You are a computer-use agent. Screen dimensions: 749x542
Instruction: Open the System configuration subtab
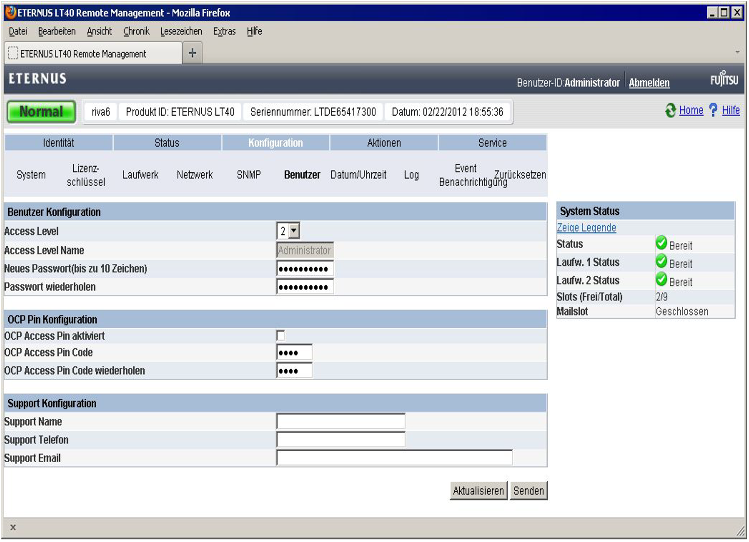coord(31,175)
